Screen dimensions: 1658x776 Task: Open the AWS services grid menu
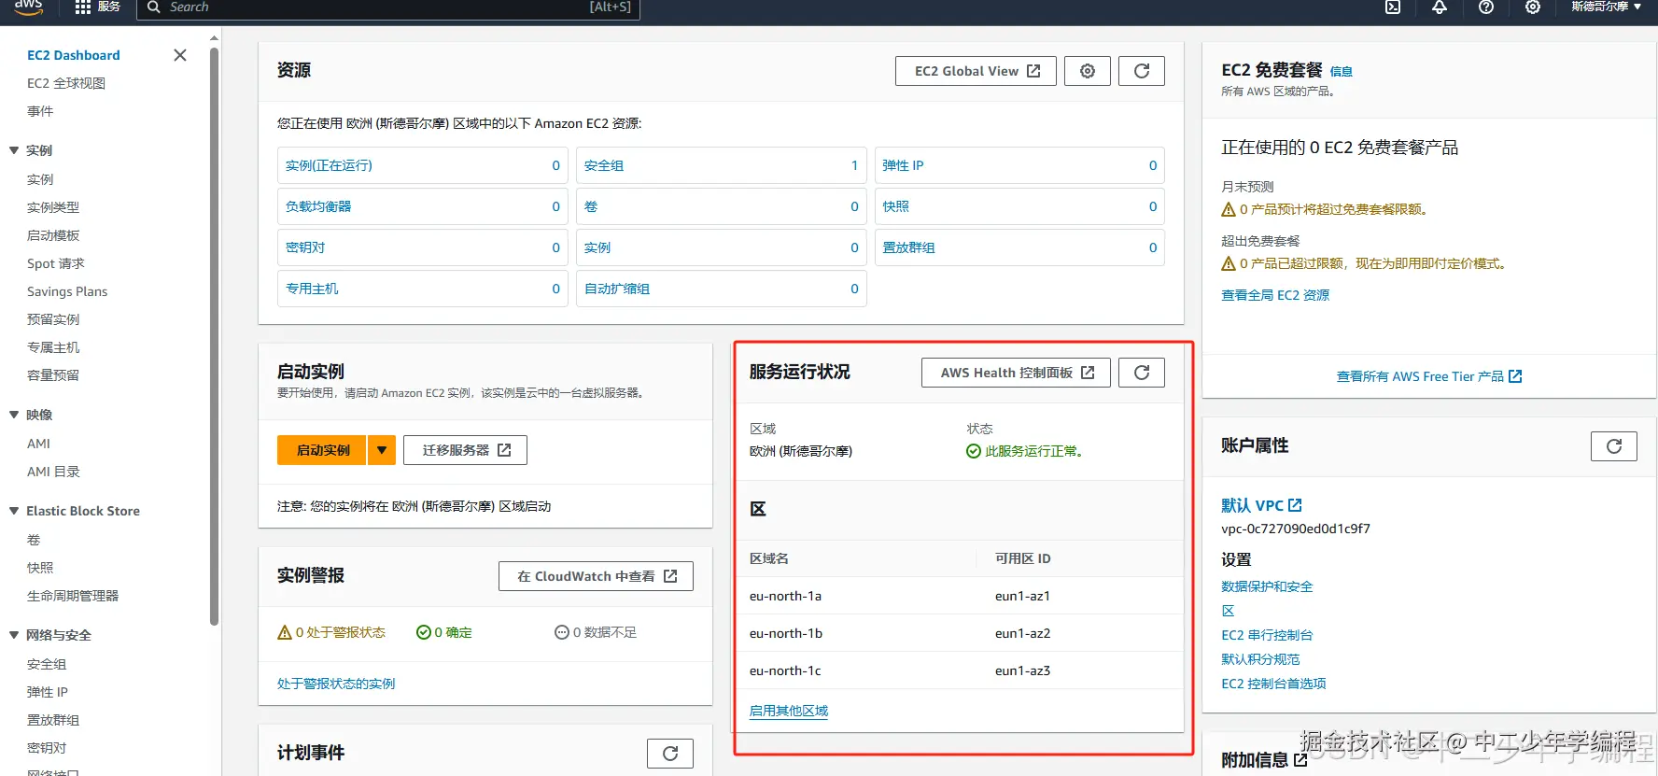point(83,7)
